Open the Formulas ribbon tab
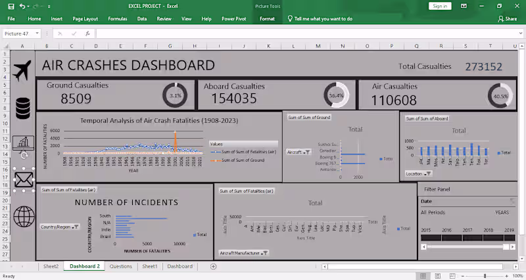Image resolution: width=526 pixels, height=280 pixels. point(118,19)
